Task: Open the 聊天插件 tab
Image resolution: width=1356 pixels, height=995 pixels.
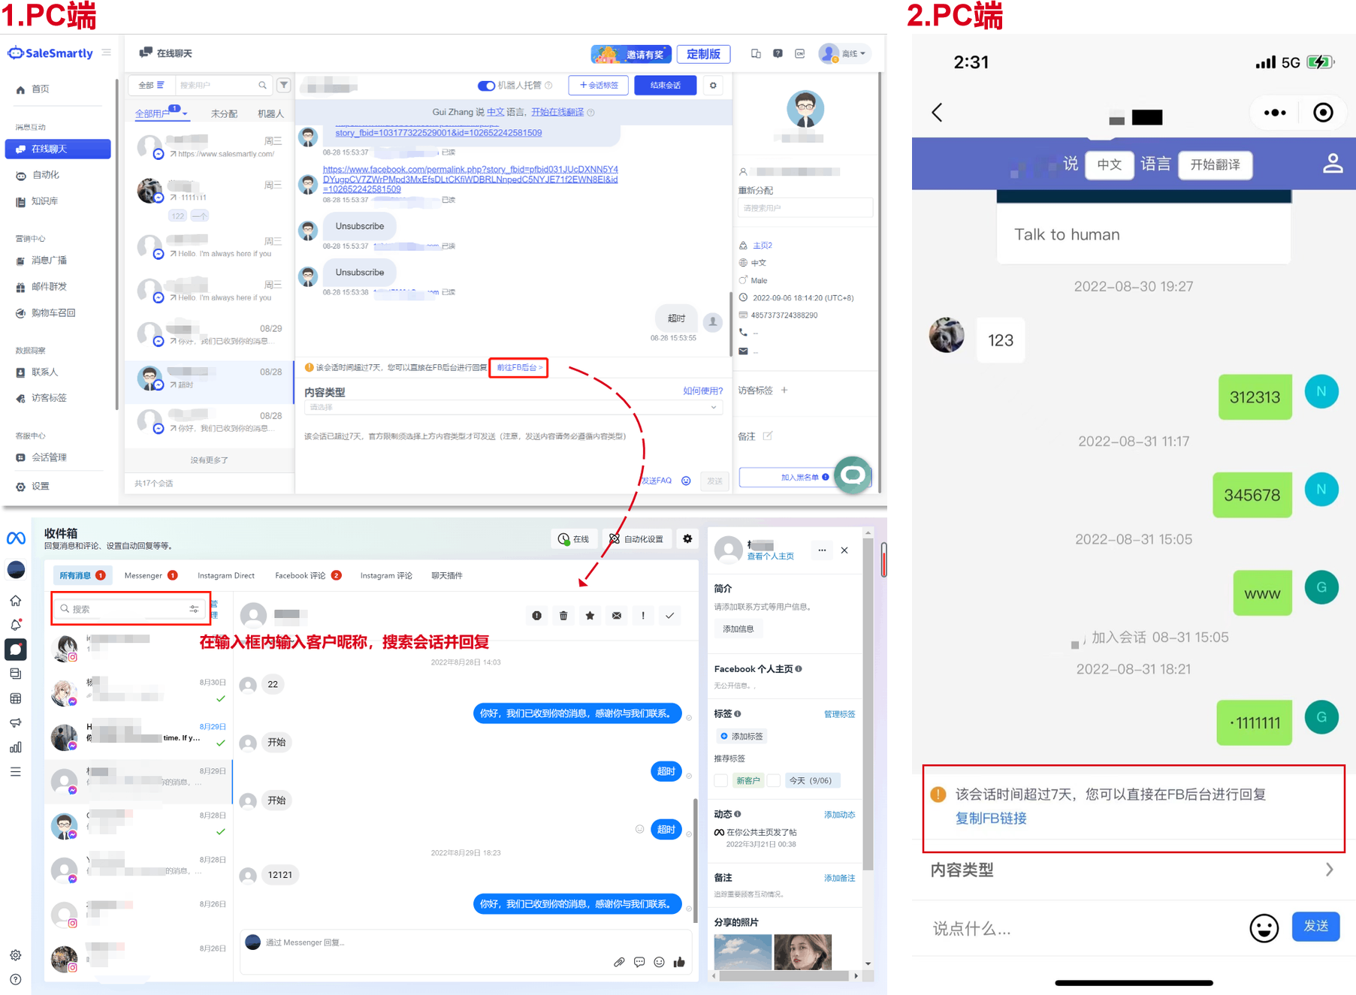Action: (x=447, y=575)
